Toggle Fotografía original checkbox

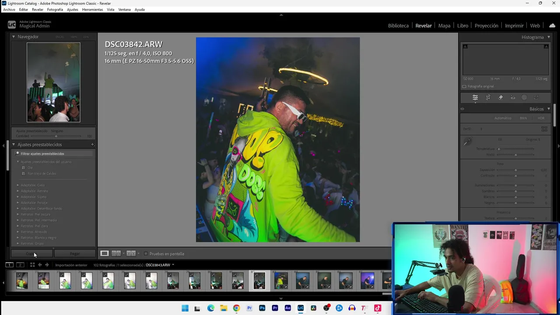pyautogui.click(x=464, y=86)
